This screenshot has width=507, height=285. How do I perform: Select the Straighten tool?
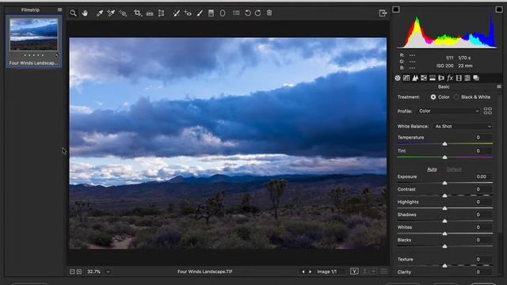tap(150, 13)
